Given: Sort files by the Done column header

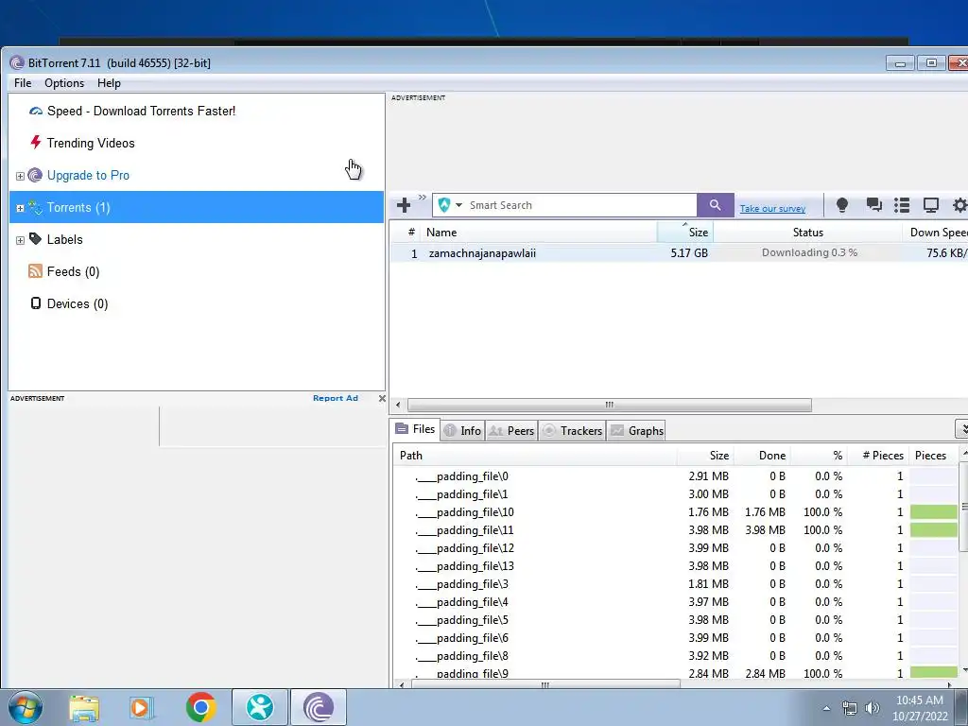Looking at the screenshot, I should point(762,456).
